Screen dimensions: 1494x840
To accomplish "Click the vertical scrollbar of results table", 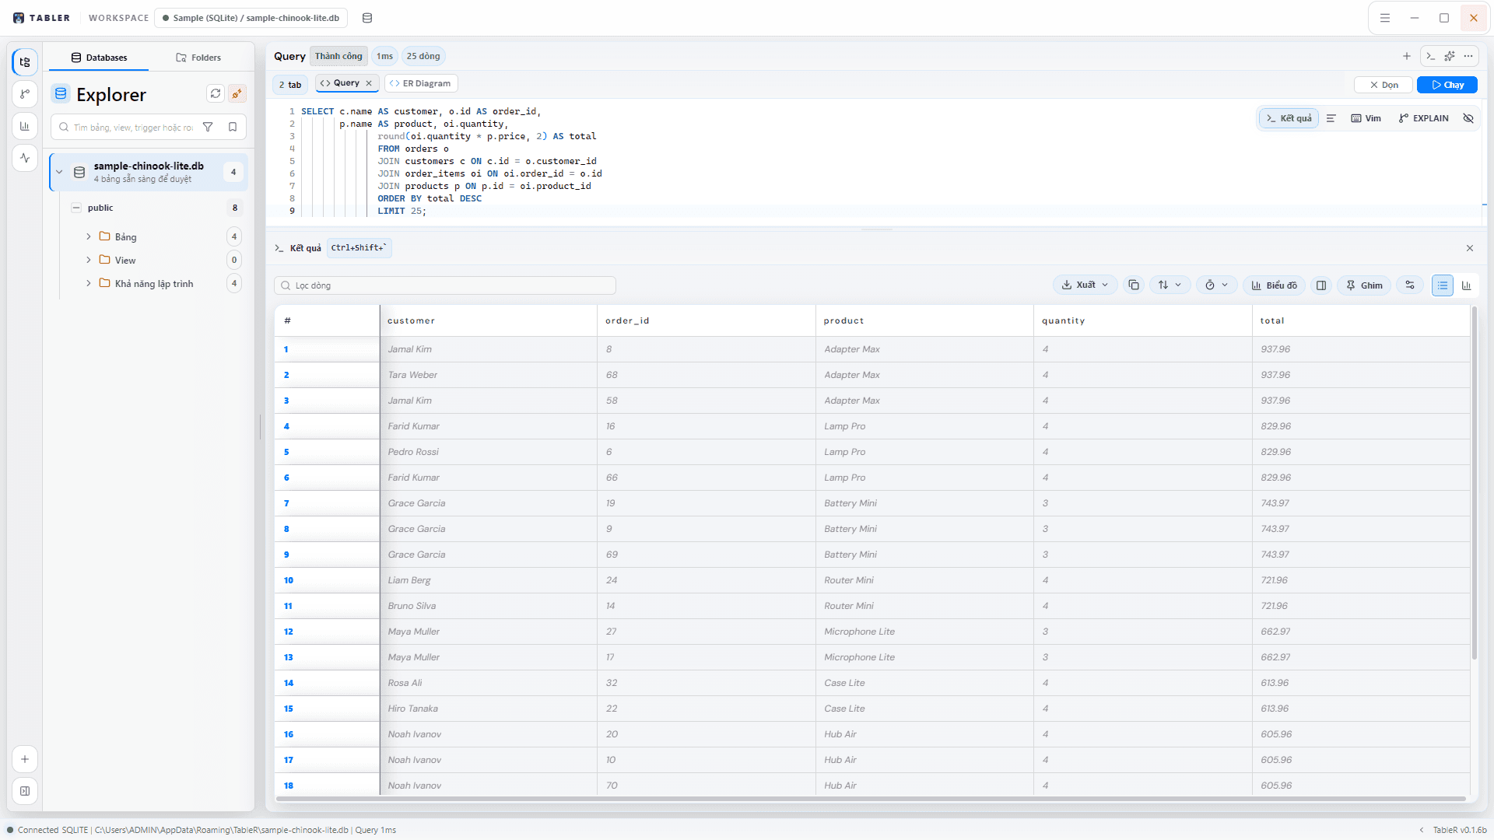I will coord(1474,482).
